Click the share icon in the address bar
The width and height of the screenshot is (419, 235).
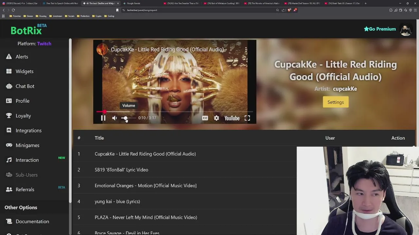pos(283,10)
